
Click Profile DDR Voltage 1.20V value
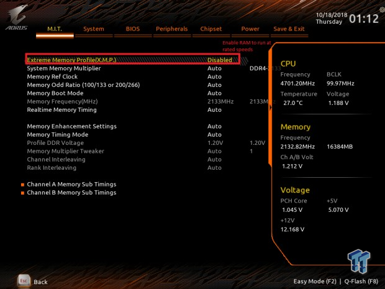(x=215, y=143)
